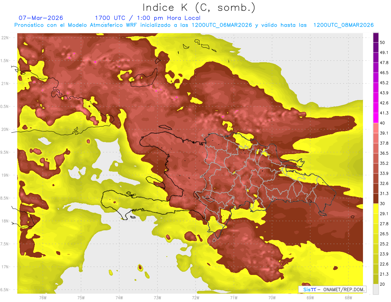Click the '37.8' legend value

coord(384,143)
